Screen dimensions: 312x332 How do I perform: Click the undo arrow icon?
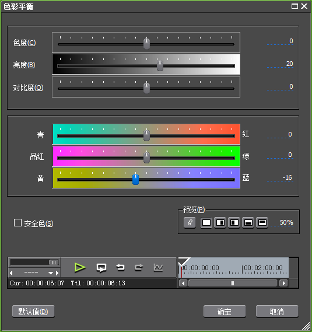[120, 268]
